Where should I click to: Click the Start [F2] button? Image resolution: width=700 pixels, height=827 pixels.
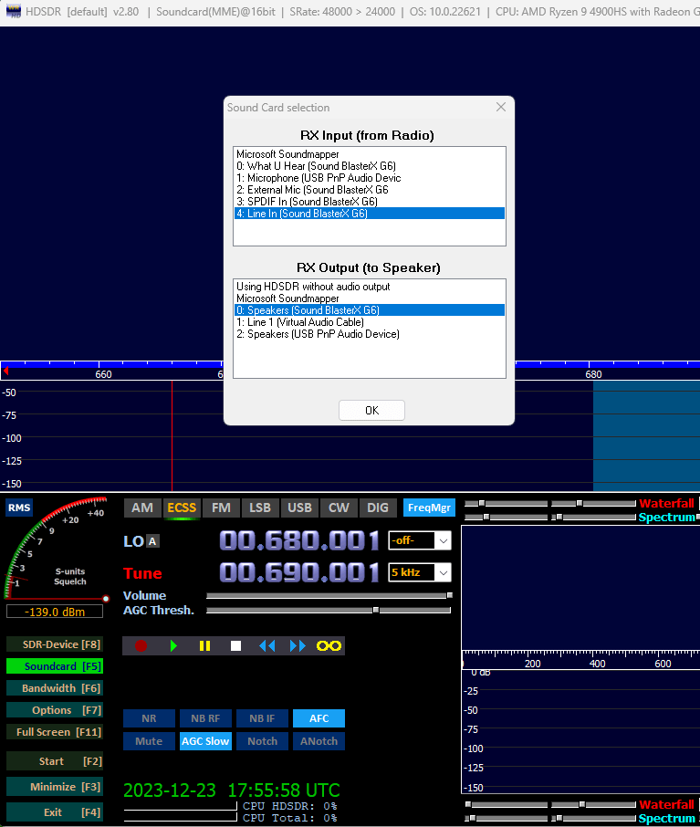click(55, 761)
